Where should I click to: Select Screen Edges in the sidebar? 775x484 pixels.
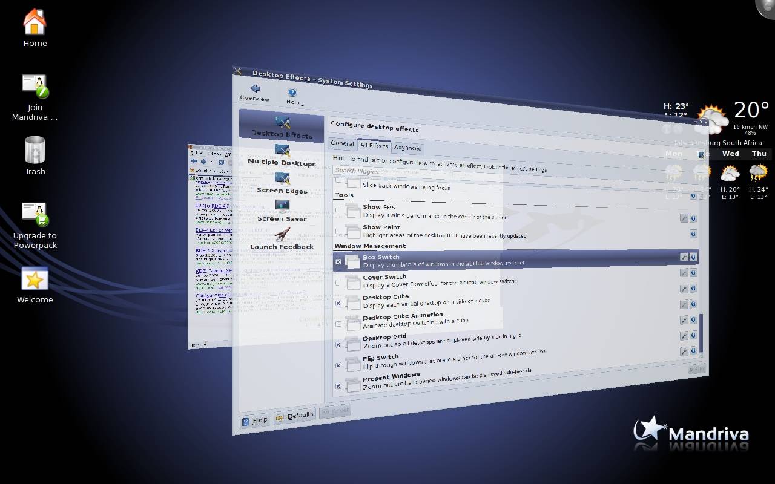(x=282, y=183)
